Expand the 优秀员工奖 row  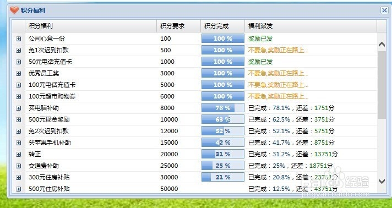tap(19, 74)
